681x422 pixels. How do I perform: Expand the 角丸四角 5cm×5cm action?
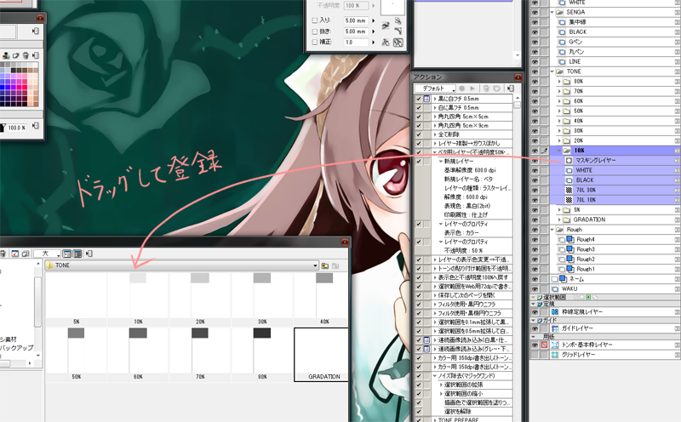(435, 117)
